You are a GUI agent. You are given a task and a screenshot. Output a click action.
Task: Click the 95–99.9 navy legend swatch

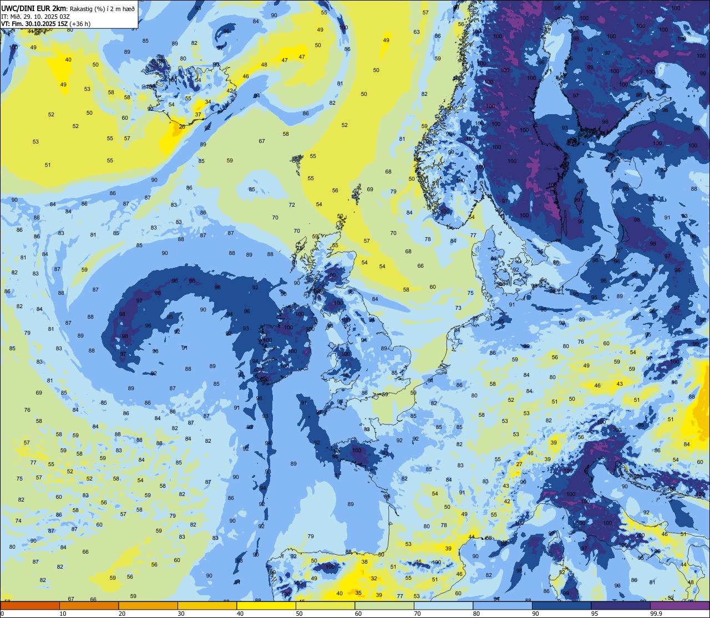[621, 606]
